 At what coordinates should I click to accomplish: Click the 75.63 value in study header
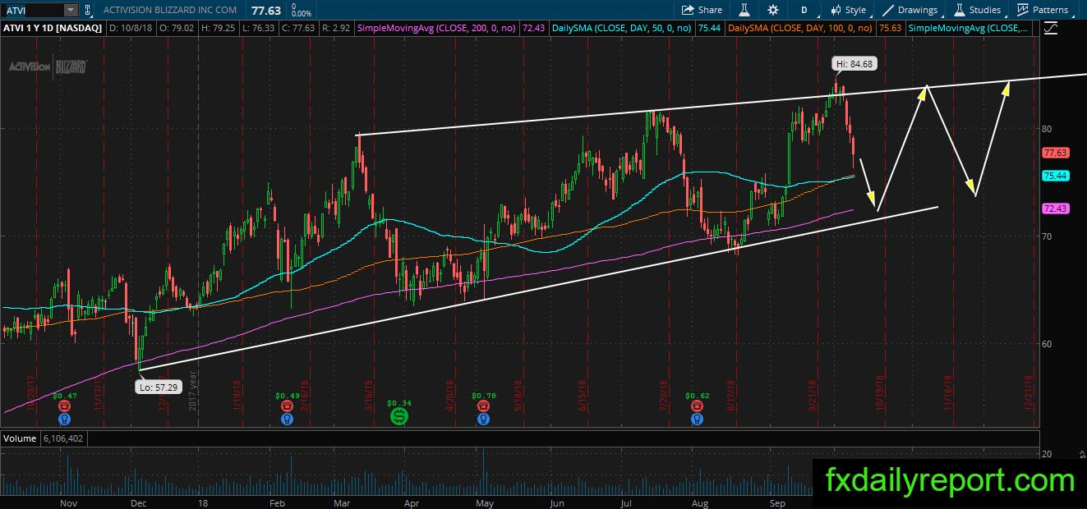889,28
